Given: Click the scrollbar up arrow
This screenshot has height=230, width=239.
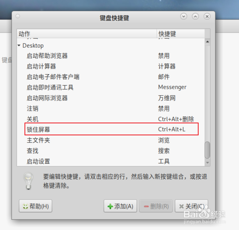Looking at the screenshot, I should click(207, 42).
